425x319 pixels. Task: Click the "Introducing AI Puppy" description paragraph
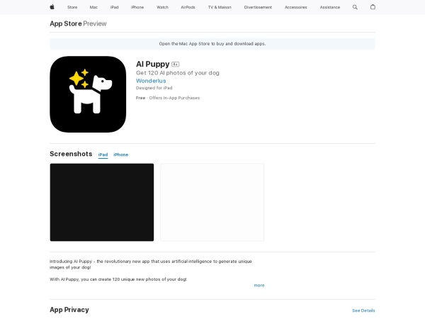[151, 264]
